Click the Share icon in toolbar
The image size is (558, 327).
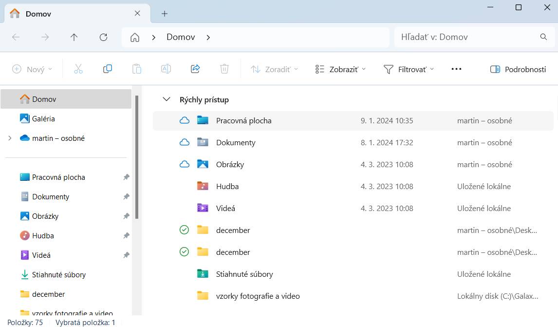[x=195, y=69]
